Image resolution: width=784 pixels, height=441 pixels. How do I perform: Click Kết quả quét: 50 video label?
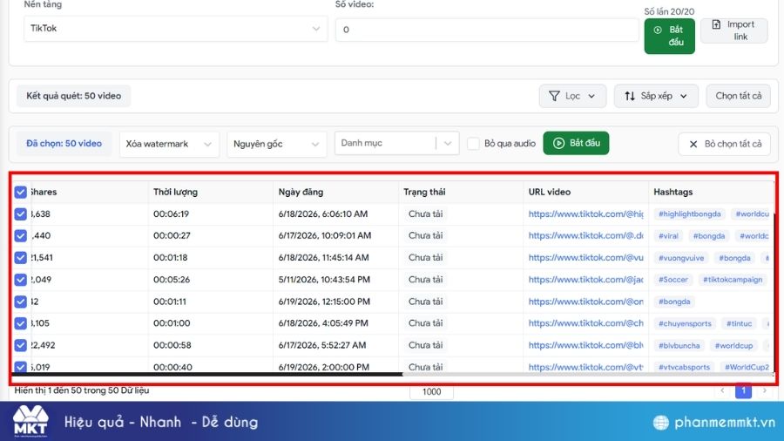pyautogui.click(x=73, y=96)
